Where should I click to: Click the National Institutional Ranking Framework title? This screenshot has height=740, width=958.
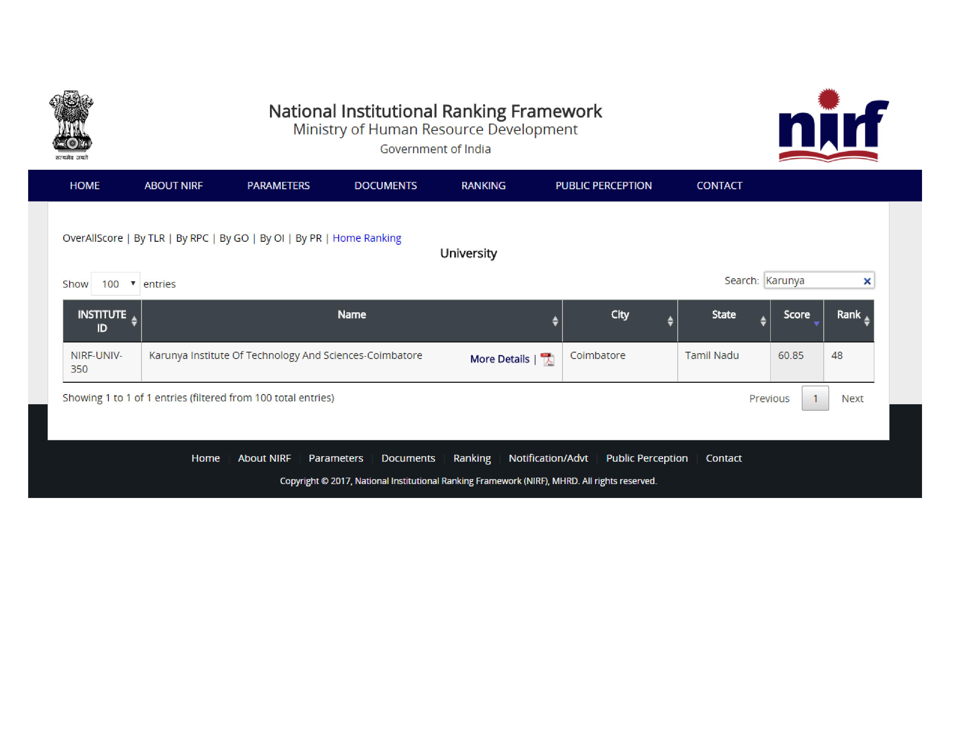pyautogui.click(x=435, y=111)
